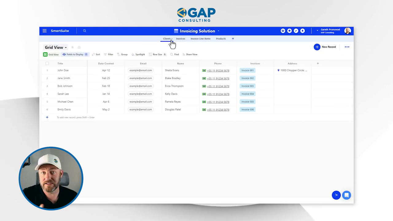
Task: Open the members icon in header
Action: [x=283, y=31]
